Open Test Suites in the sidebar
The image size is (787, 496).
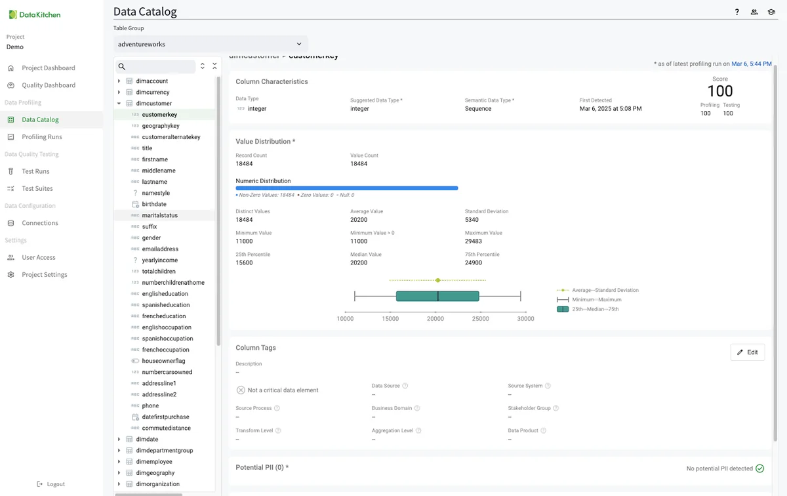(37, 188)
